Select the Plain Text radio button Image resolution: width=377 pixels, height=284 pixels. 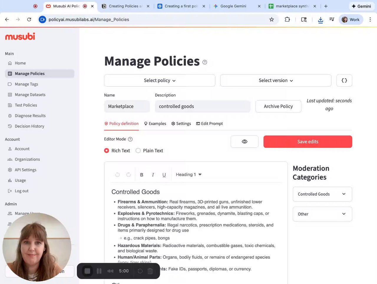[138, 151]
